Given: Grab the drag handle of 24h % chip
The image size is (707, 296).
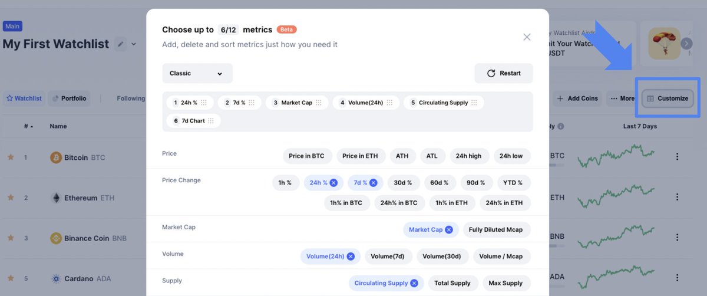Looking at the screenshot, I should click(x=204, y=103).
